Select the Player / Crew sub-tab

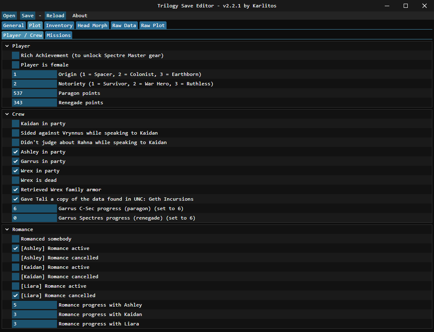[x=23, y=35]
